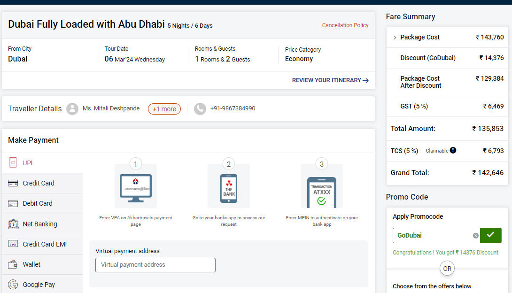Choose Net Banking payment option

[x=42, y=224]
